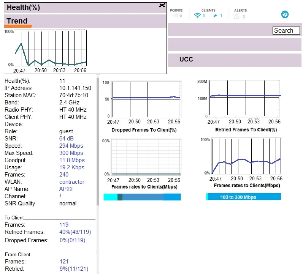This screenshot has height=276, width=303.
Task: Click the channel exclamation mark warning
Action: [x=60, y=196]
